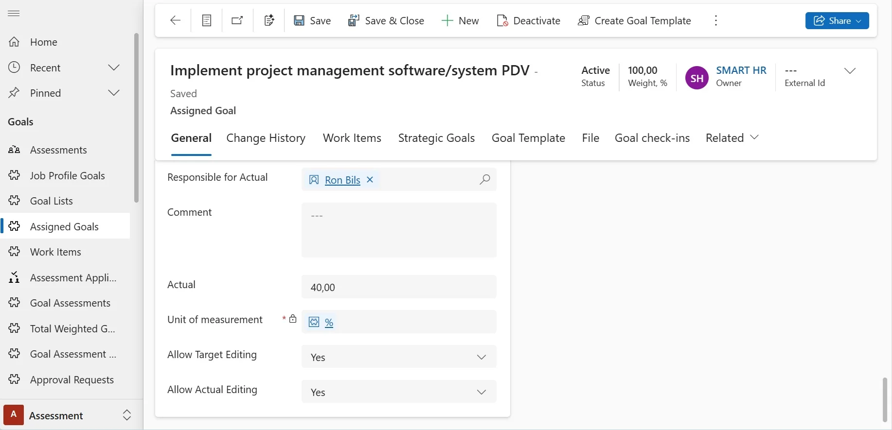
Task: Open the form record set icon
Action: 207,20
